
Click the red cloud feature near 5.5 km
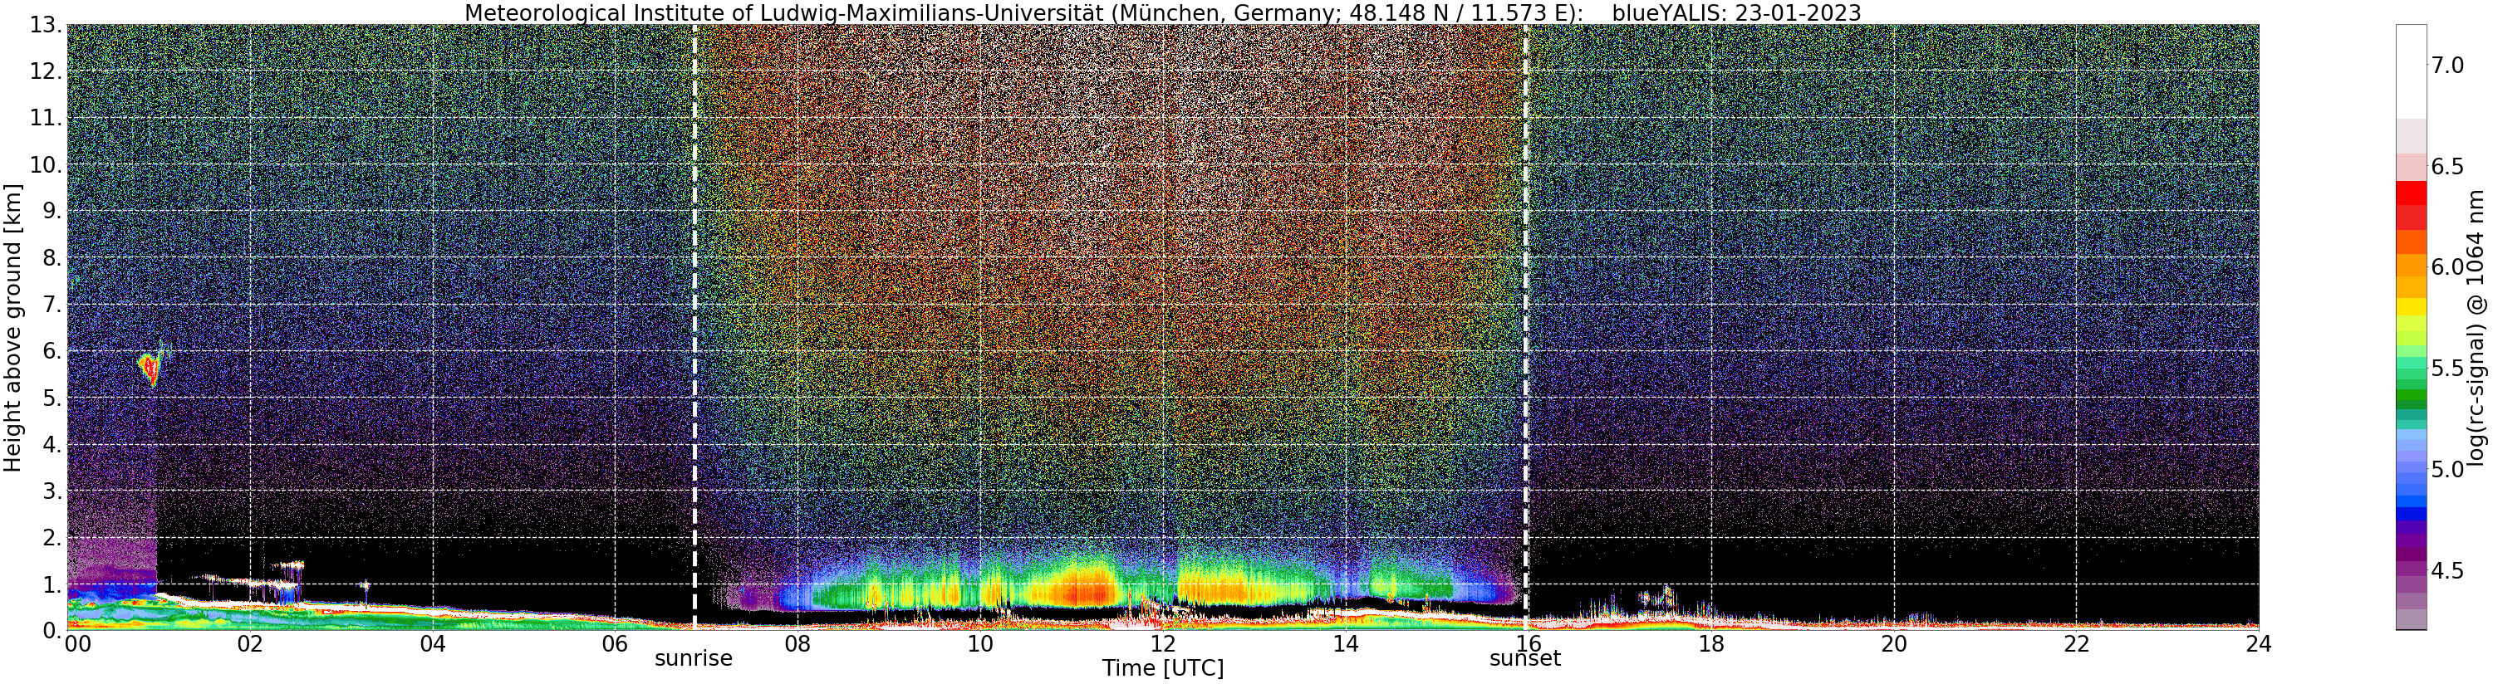(x=149, y=369)
